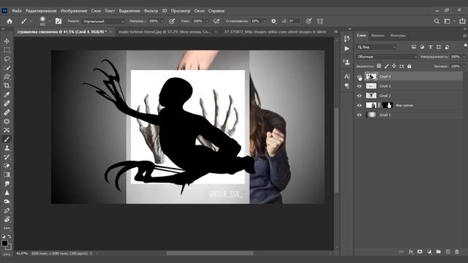Open brush opacity slider dropdown arrow
Image resolution: width=468 pixels, height=263 pixels.
coord(162,21)
